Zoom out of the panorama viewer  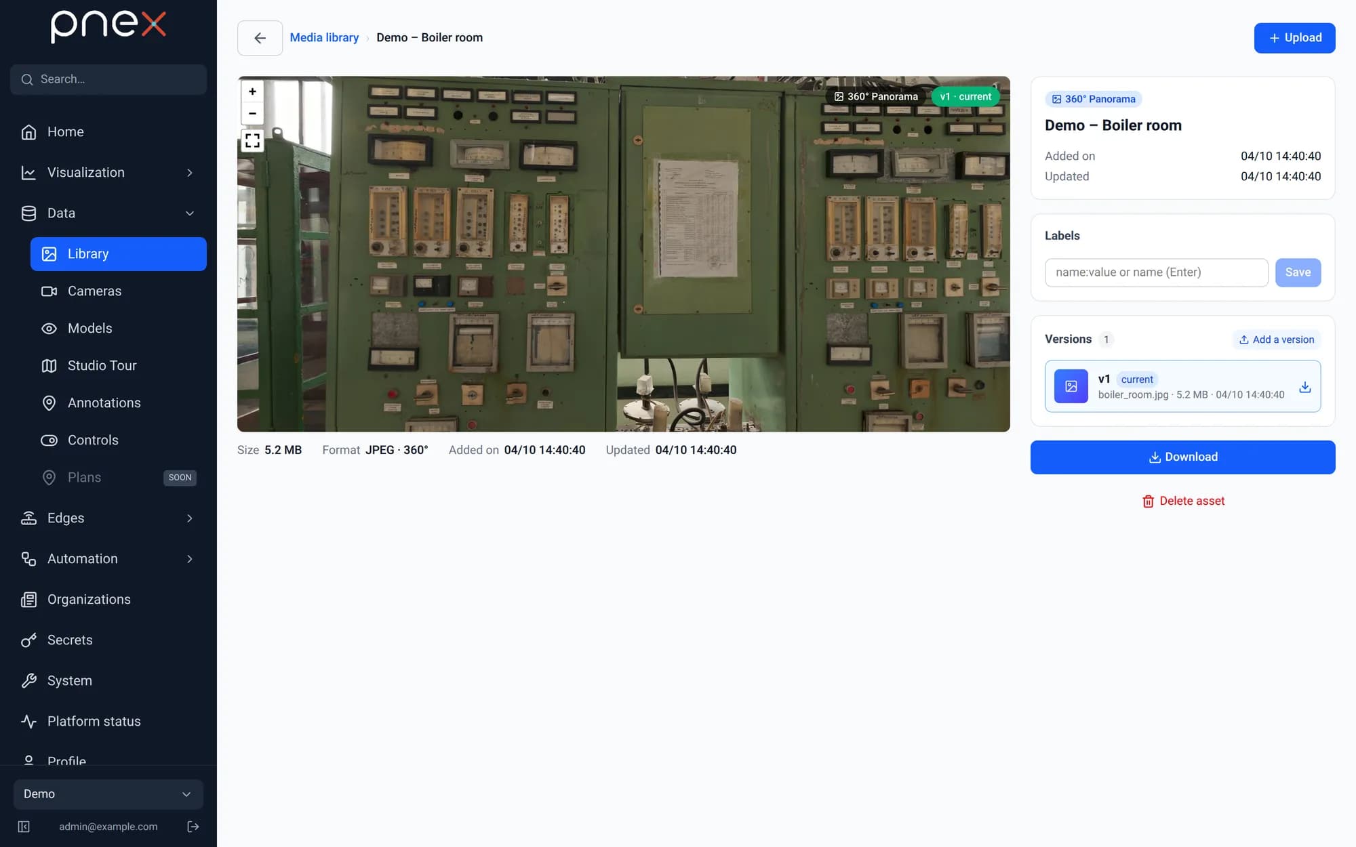click(x=252, y=113)
